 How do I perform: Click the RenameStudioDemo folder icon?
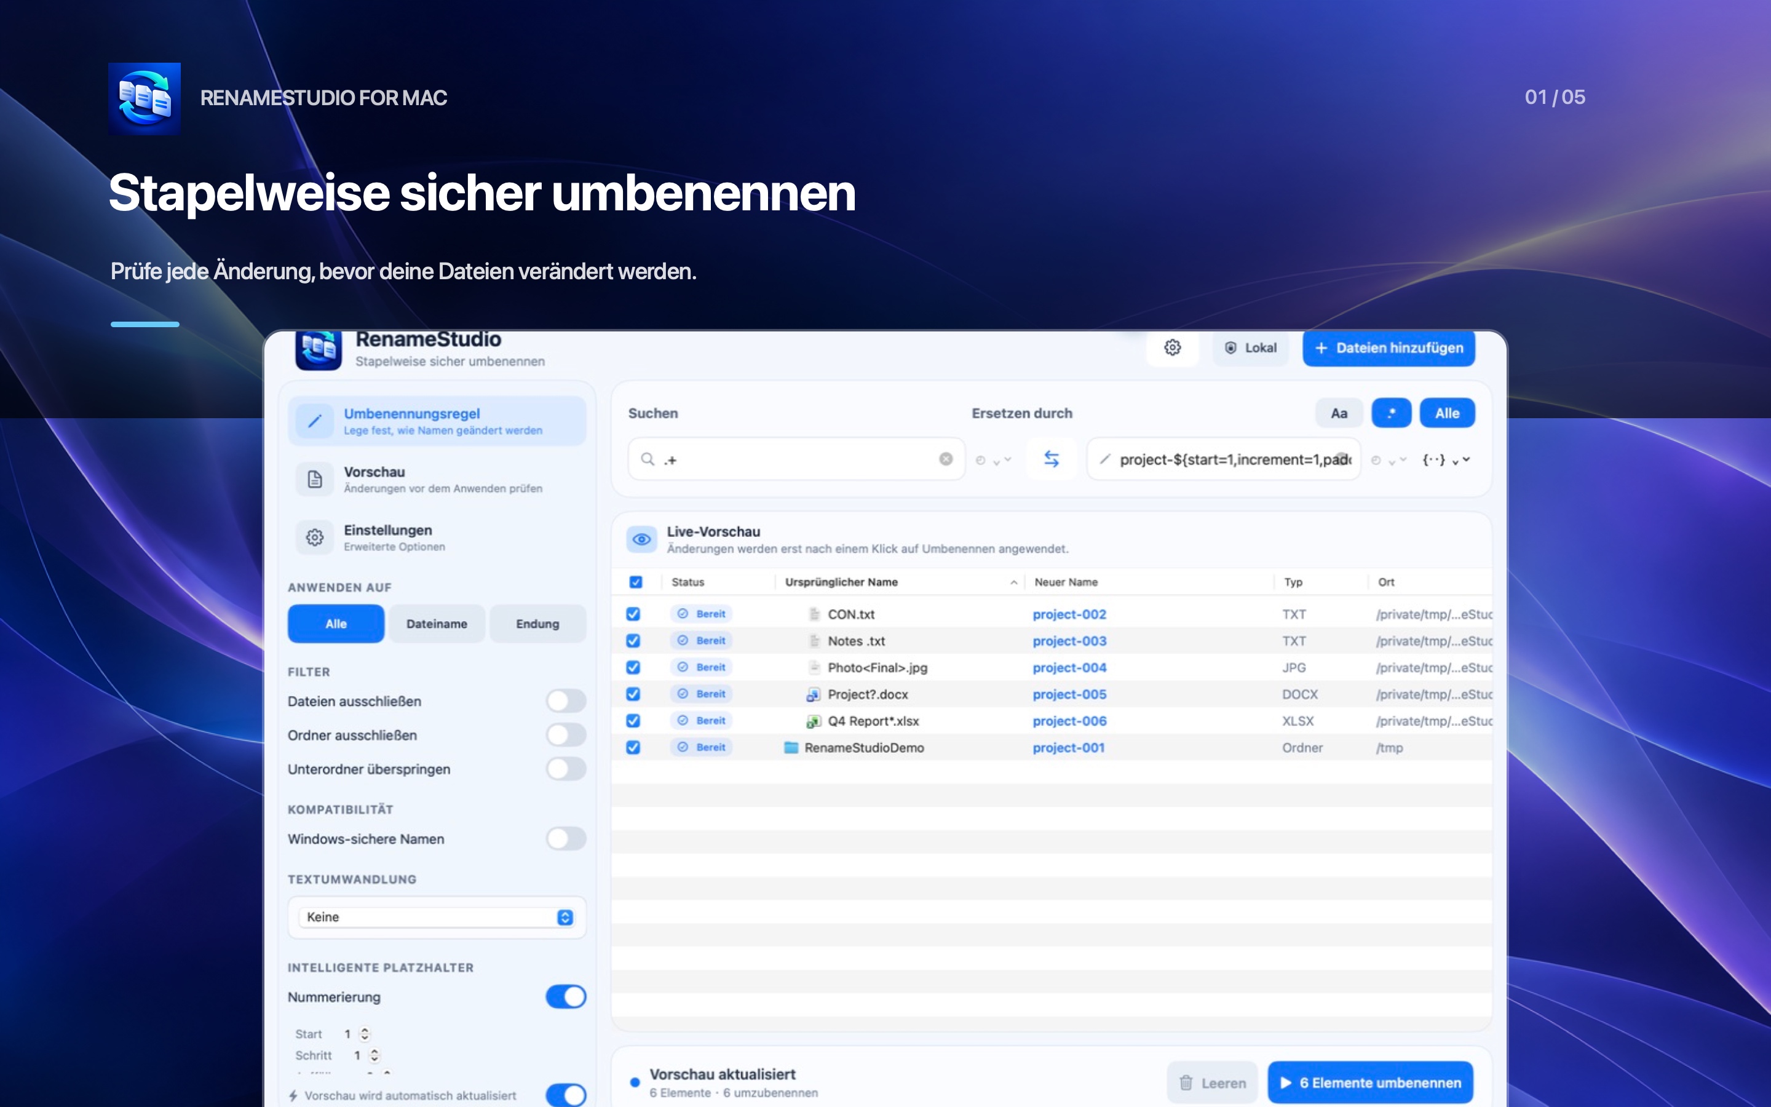[x=790, y=747]
